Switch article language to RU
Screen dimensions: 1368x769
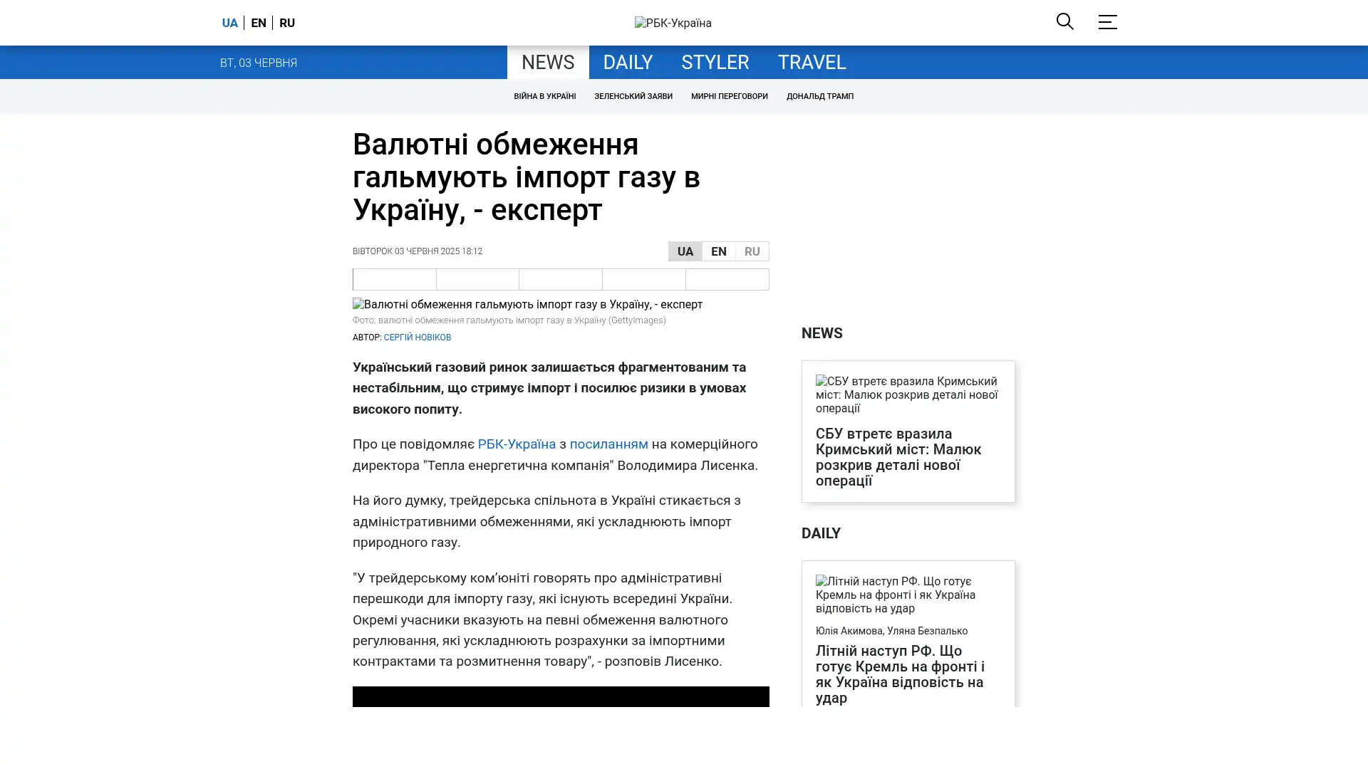[752, 251]
